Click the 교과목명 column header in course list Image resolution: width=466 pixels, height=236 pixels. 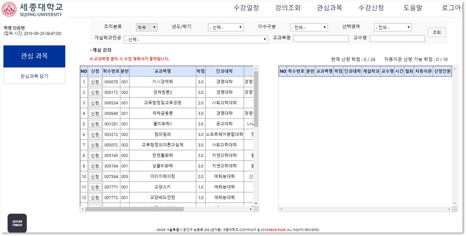pyautogui.click(x=163, y=71)
